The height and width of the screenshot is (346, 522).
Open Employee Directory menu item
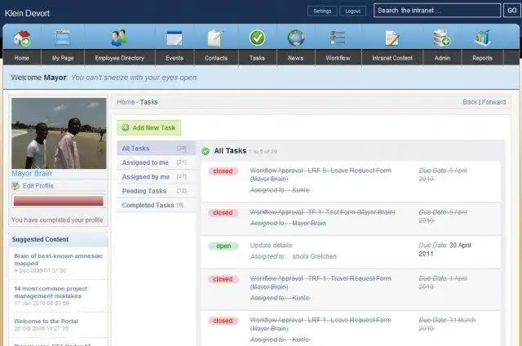[x=120, y=58]
